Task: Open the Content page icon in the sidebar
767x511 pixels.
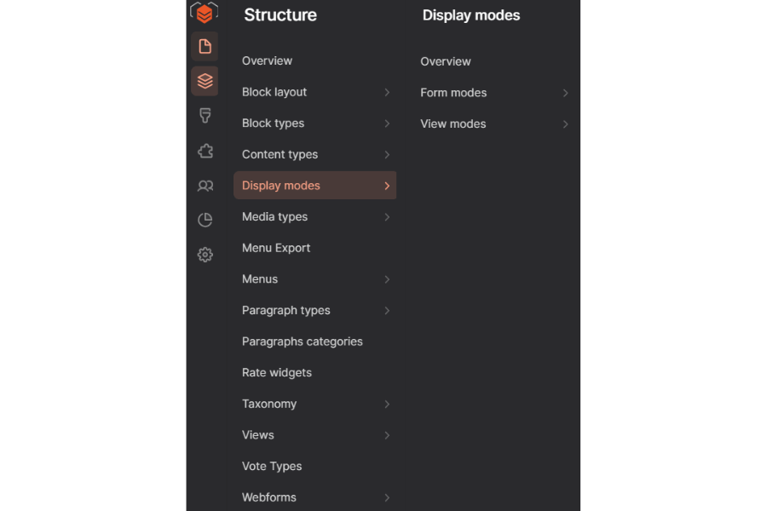Action: click(205, 47)
